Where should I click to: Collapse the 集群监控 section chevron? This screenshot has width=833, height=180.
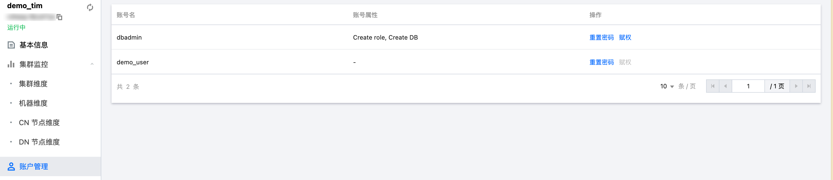[x=92, y=64]
